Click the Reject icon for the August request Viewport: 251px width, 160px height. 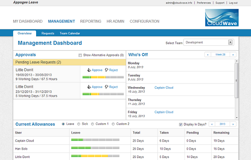pyautogui.click(x=106, y=70)
